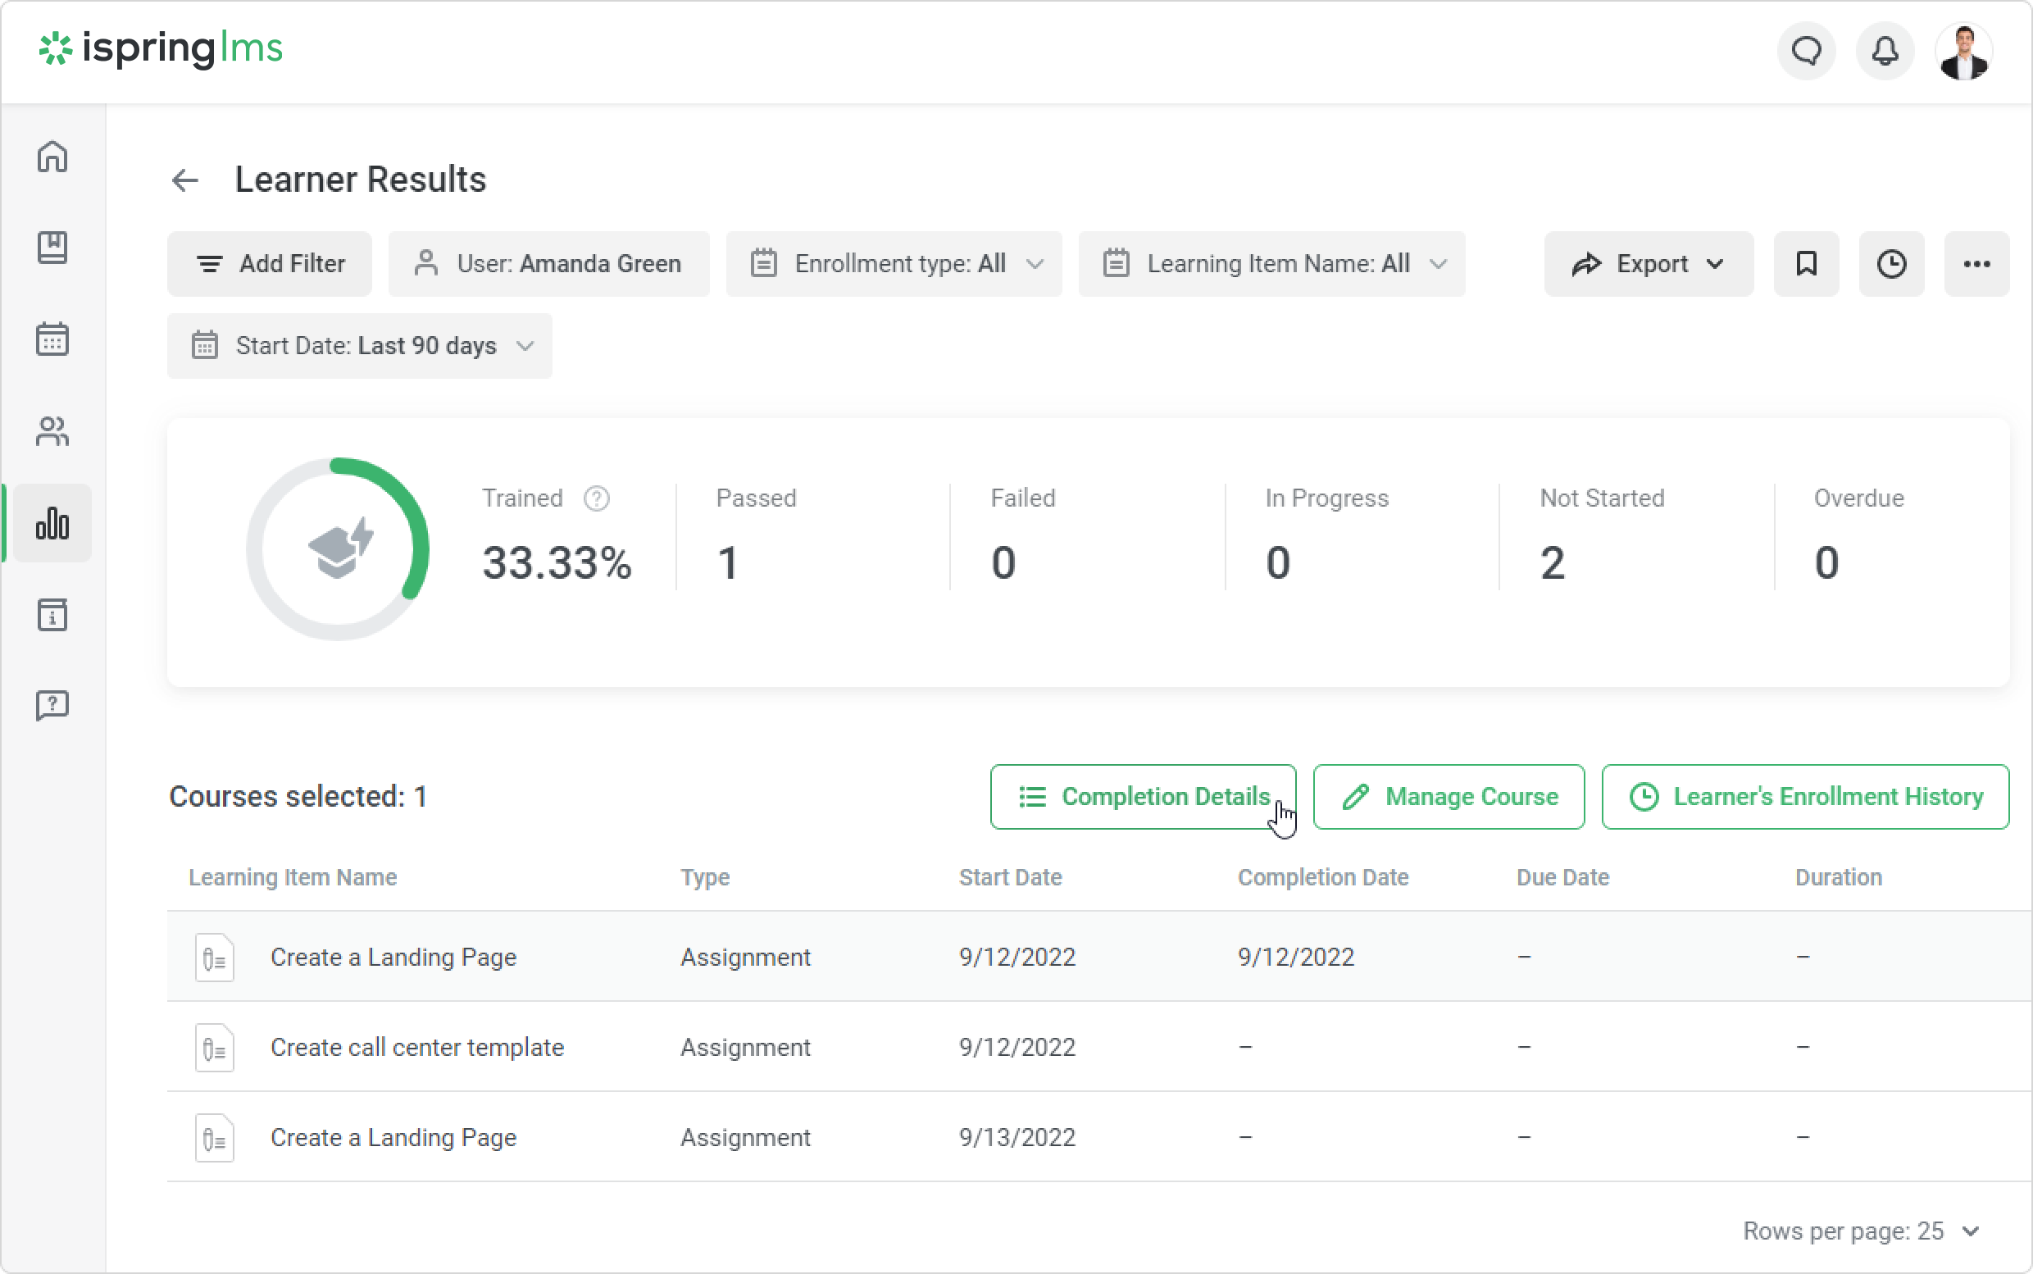
Task: Click the clock schedule report icon
Action: [x=1890, y=264]
